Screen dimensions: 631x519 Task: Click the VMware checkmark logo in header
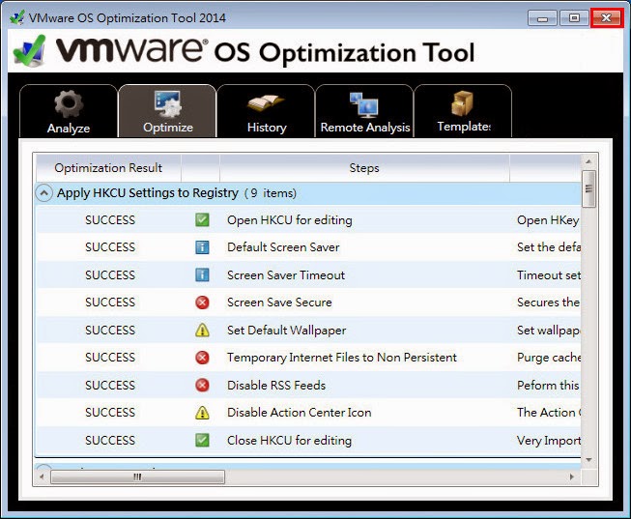coord(29,50)
